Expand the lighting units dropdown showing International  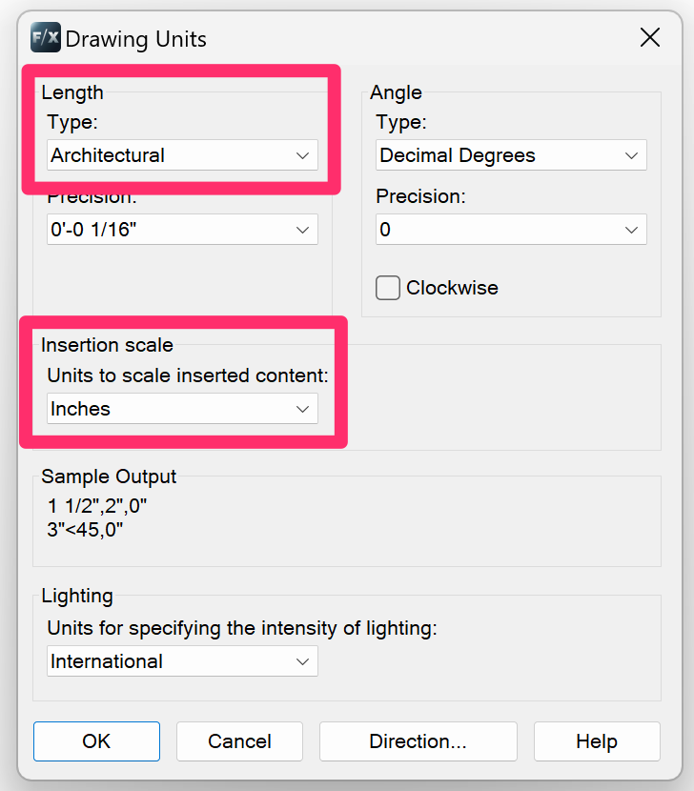point(182,661)
